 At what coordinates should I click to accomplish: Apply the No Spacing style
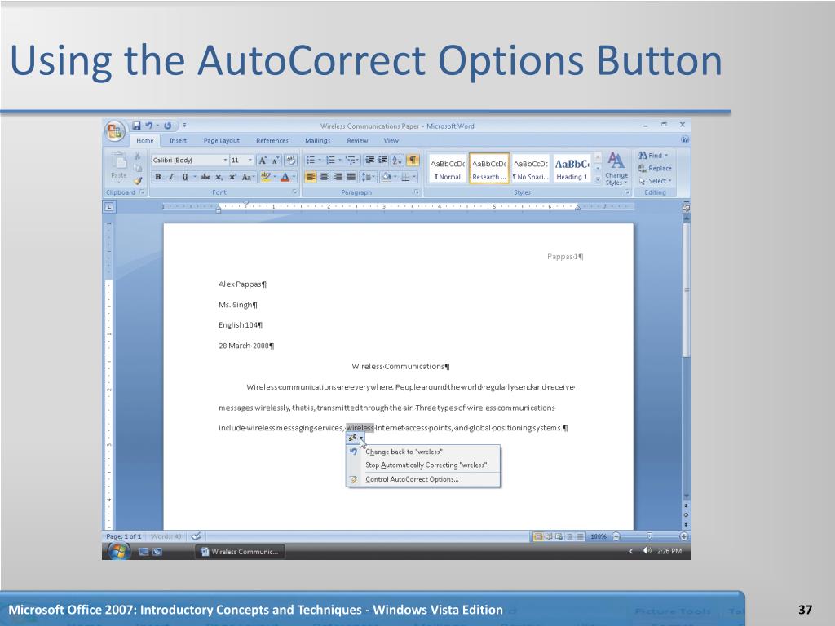coord(530,169)
